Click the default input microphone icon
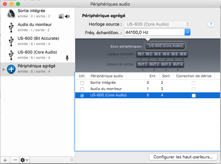The width and height of the screenshot is (221, 164). pos(67,58)
